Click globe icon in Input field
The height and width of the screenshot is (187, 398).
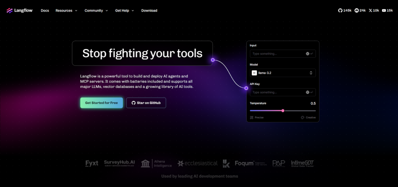(x=307, y=53)
